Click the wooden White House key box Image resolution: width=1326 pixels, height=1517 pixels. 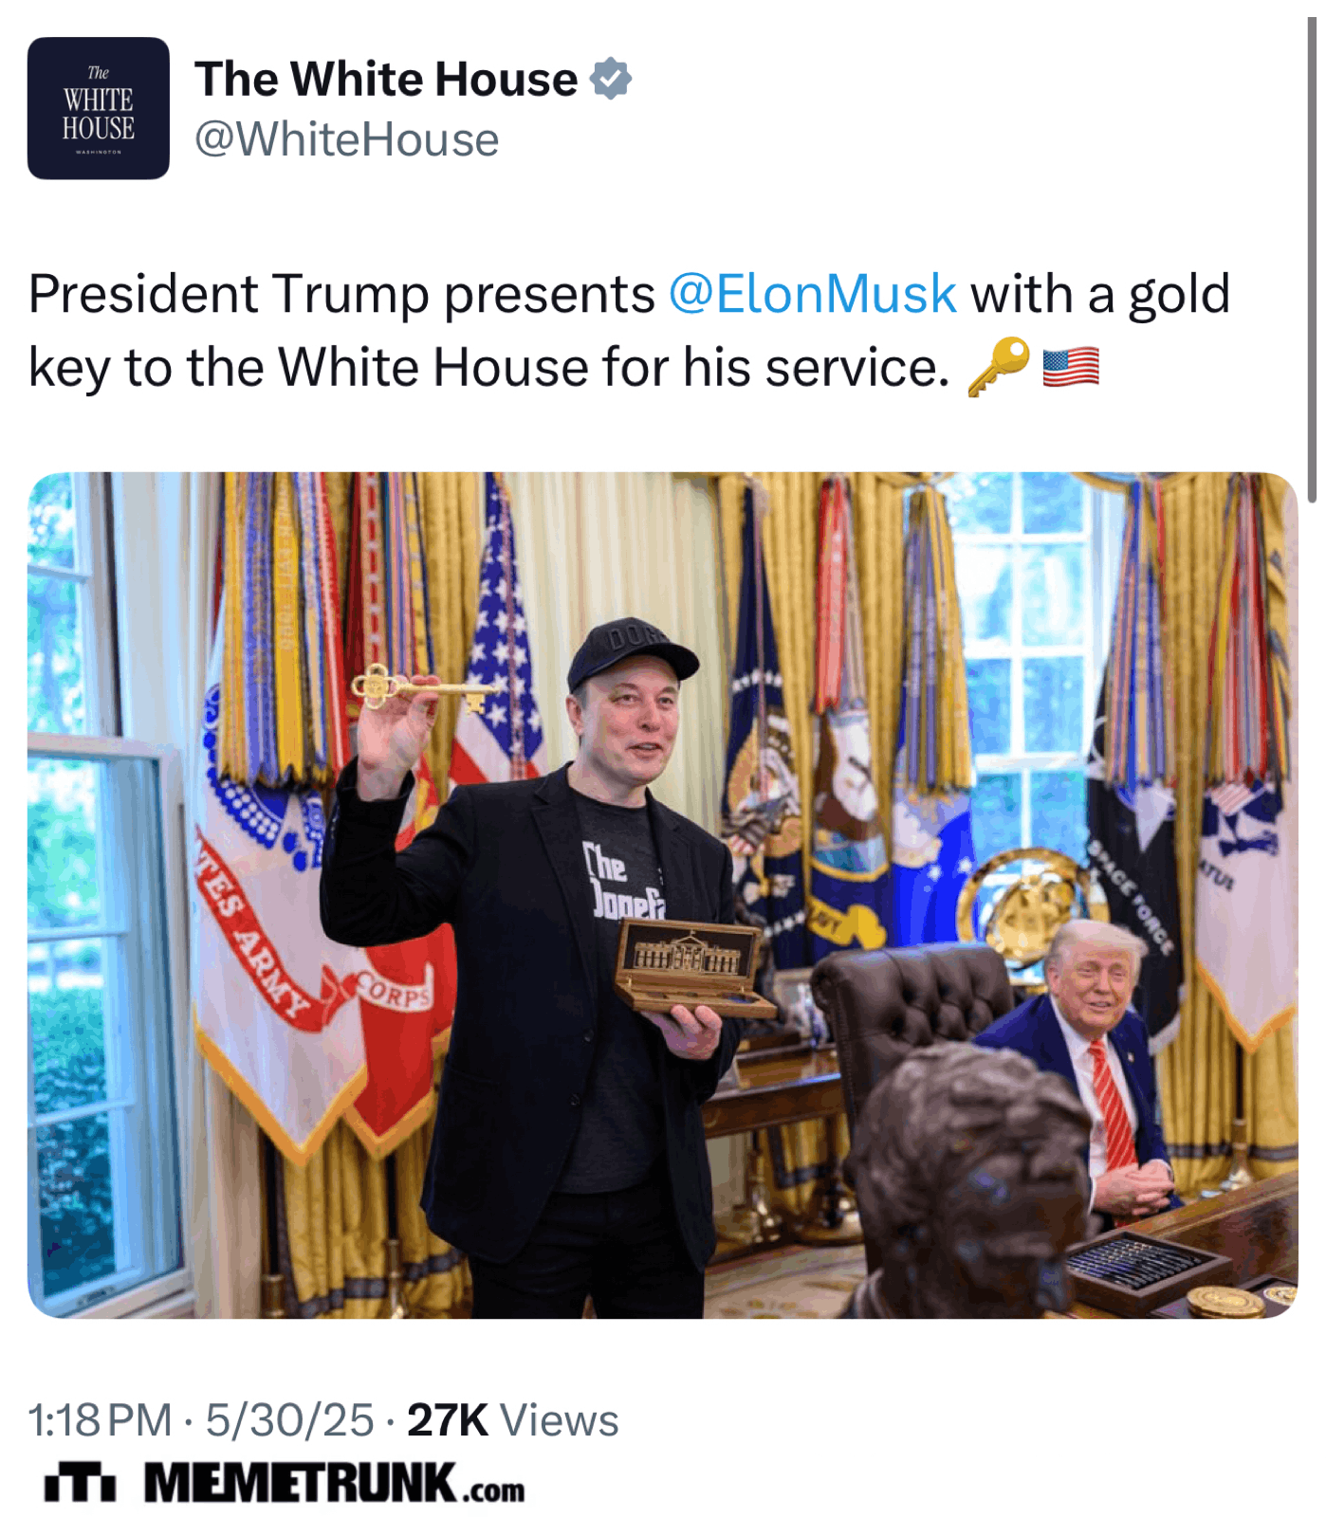pyautogui.click(x=689, y=967)
